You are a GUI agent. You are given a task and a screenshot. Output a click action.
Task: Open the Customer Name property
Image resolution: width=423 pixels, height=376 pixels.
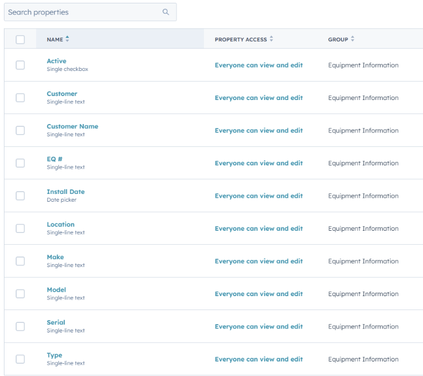click(72, 126)
